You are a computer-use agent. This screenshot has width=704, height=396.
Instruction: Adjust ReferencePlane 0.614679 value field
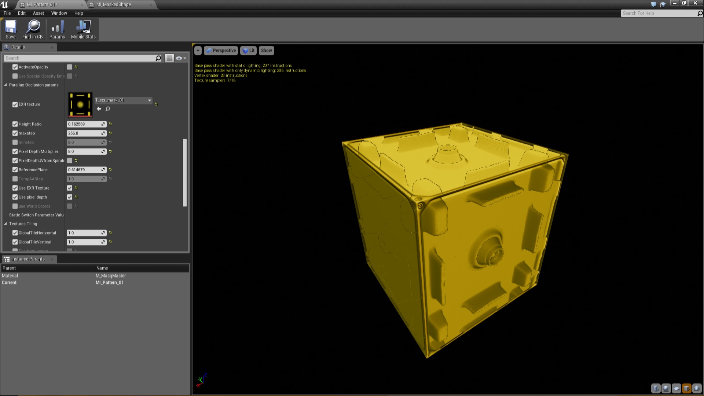pos(87,170)
